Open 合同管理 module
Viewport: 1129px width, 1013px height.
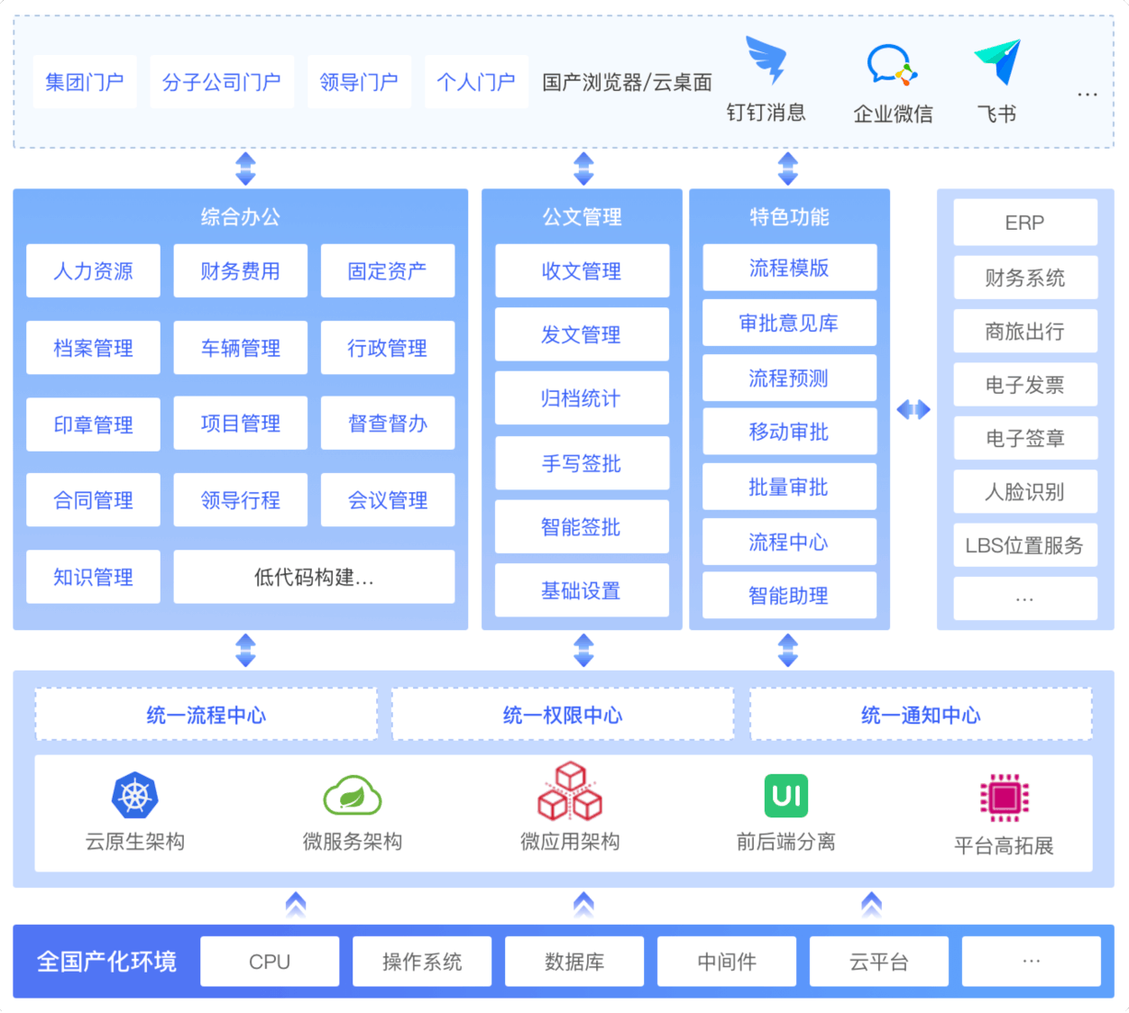click(x=93, y=500)
